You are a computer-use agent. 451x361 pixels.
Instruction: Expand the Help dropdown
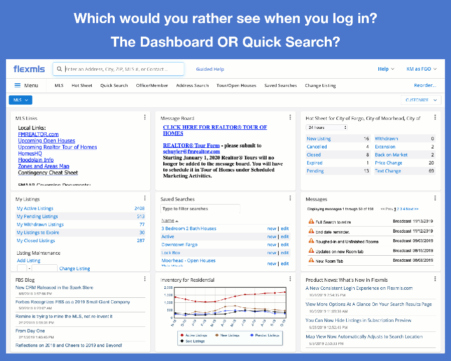click(386, 69)
